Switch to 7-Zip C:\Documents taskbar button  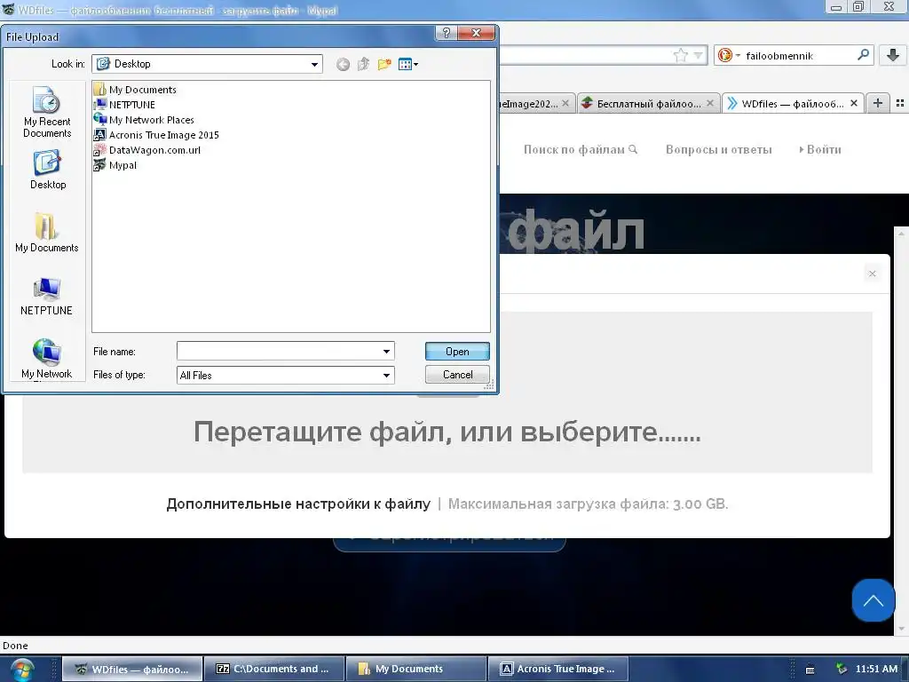pyautogui.click(x=273, y=670)
